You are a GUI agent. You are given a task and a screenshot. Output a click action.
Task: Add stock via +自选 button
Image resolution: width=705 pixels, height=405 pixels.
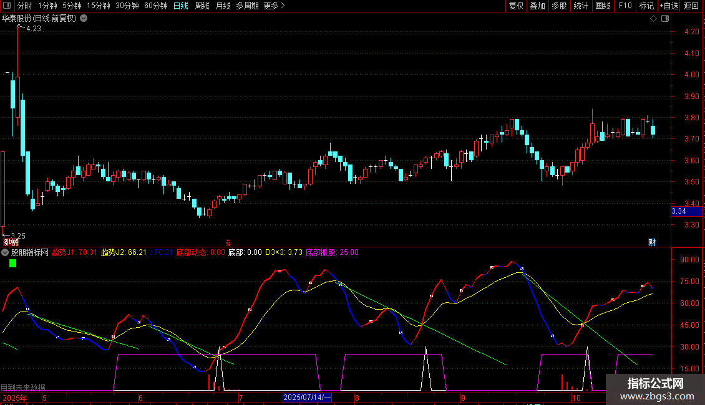669,6
